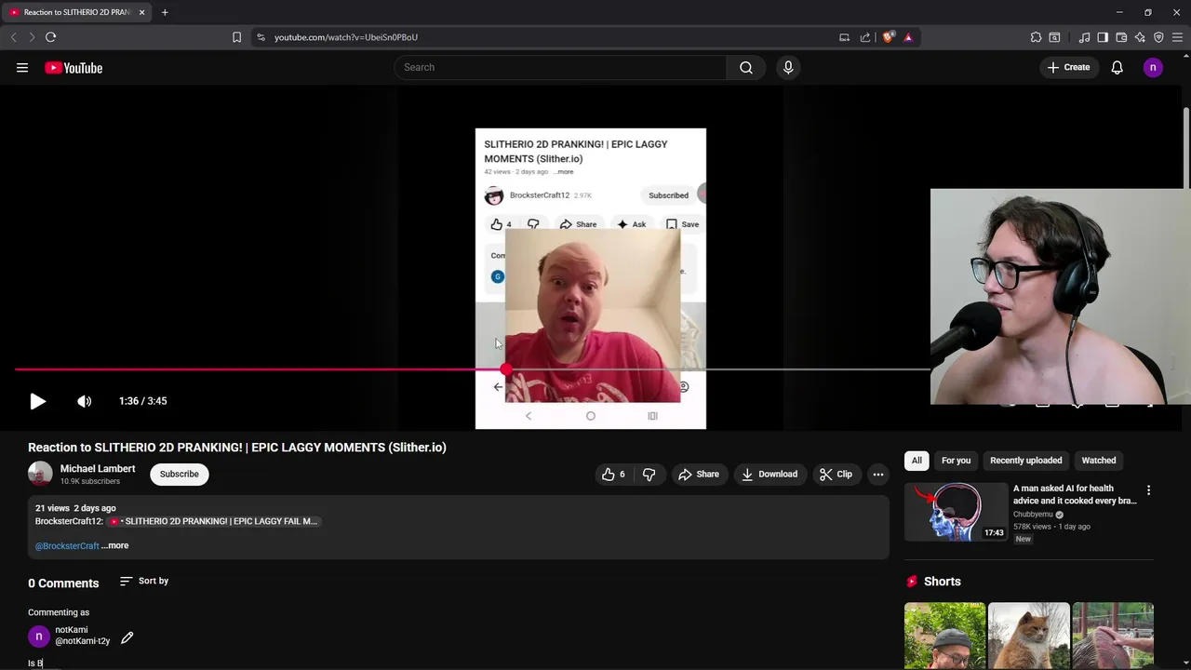Viewport: 1191px width, 670px height.
Task: Open the three-dot more actions menu
Action: tap(878, 475)
